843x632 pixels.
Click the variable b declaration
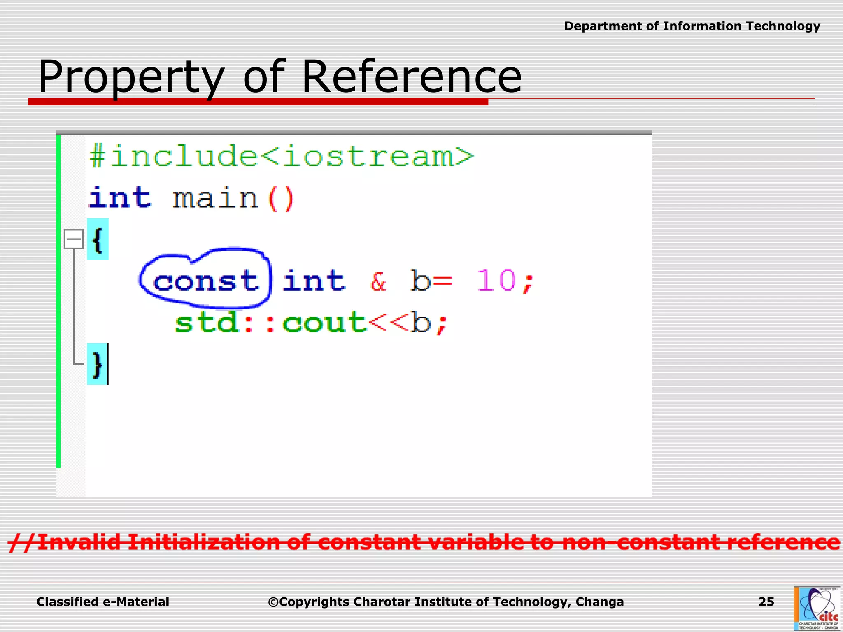[420, 281]
